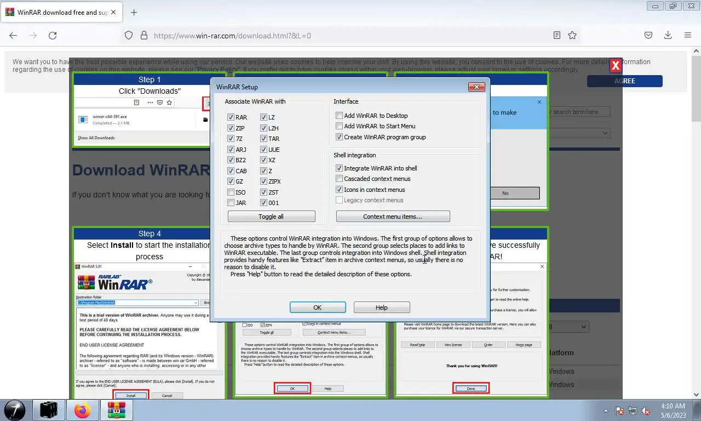Viewport: 701px width, 421px height.
Task: Enable Add WinRAR to Start Menu
Action: [x=340, y=126]
